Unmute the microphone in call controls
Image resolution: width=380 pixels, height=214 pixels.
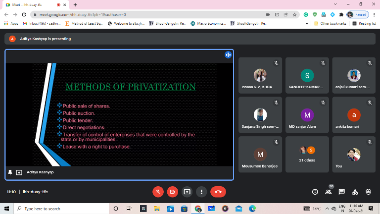pos(158,191)
